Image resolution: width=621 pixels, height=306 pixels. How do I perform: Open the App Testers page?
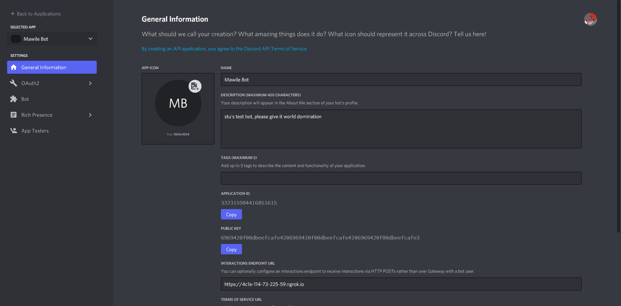52,131
